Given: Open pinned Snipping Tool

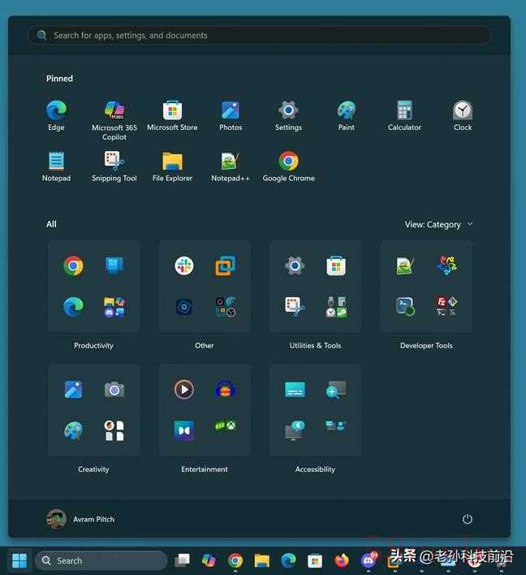Looking at the screenshot, I should (114, 166).
